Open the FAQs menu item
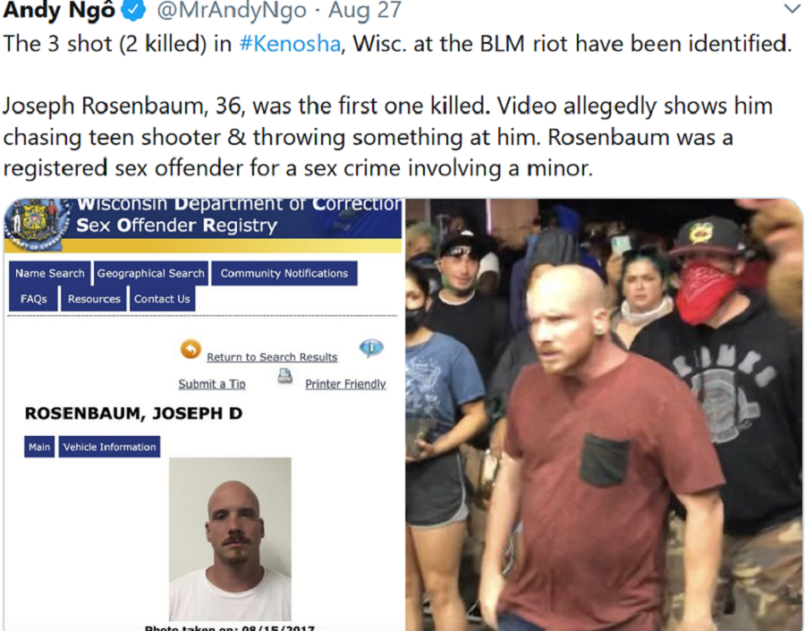805x631 pixels. click(33, 299)
